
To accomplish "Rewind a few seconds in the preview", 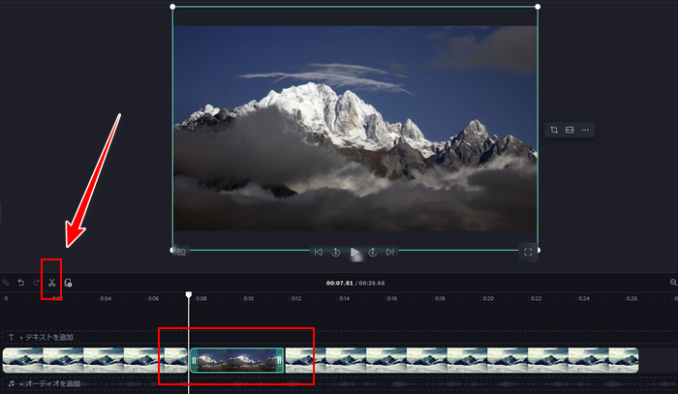I will 335,252.
